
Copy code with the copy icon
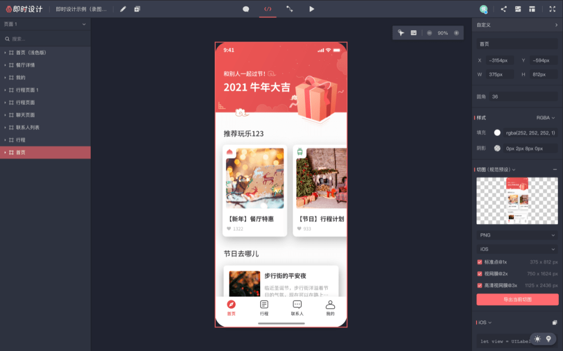555,323
